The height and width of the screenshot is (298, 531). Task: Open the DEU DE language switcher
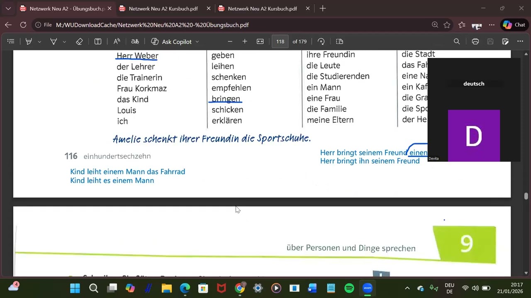449,288
